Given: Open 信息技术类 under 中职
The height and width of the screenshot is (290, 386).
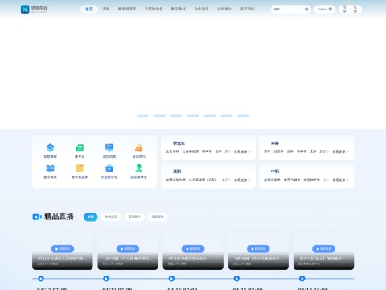Looking at the screenshot, I should [x=311, y=180].
